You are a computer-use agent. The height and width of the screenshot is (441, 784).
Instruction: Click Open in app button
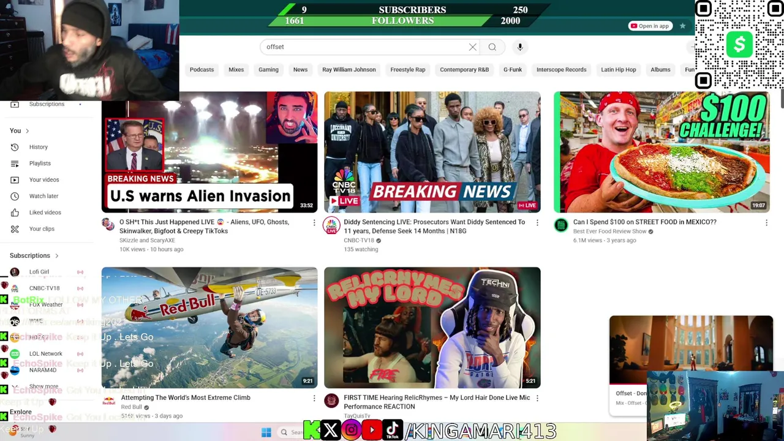pyautogui.click(x=650, y=26)
